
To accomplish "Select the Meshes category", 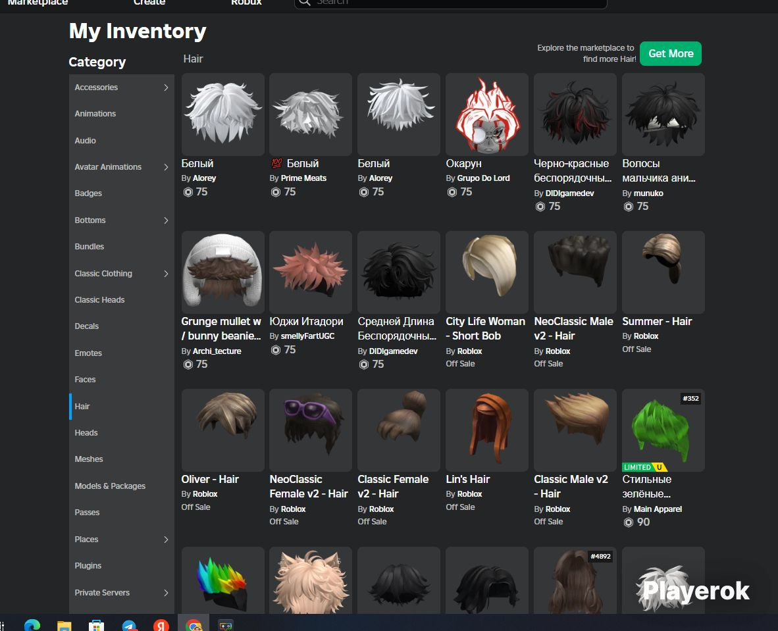I will [89, 459].
